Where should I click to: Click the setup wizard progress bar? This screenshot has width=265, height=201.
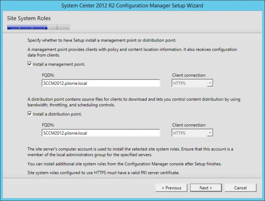coord(38,27)
